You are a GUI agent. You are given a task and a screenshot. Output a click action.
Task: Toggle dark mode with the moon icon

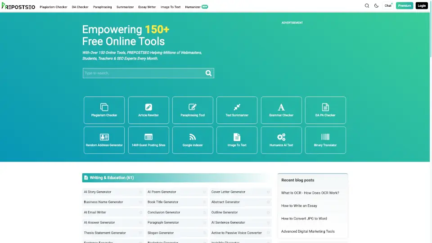point(376,6)
